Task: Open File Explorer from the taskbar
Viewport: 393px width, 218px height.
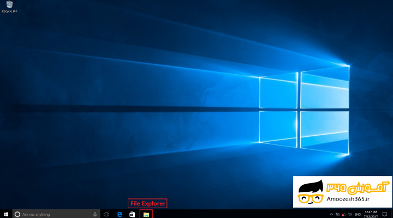Action: 146,214
